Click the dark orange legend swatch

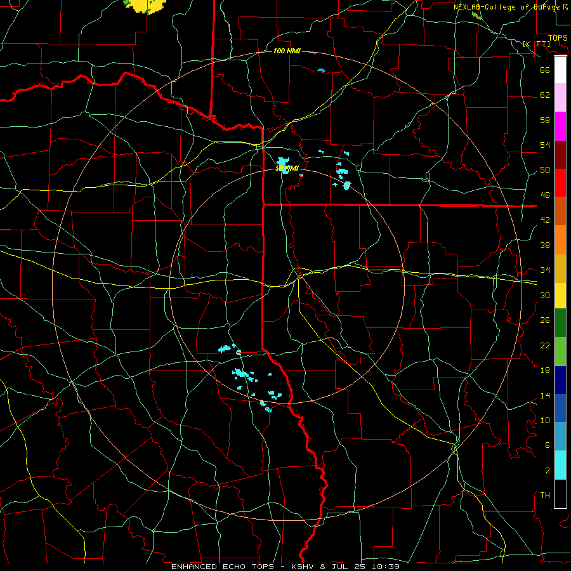(x=560, y=211)
